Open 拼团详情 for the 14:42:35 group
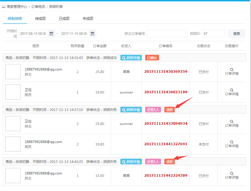This screenshot has height=191, width=251. click(131, 162)
